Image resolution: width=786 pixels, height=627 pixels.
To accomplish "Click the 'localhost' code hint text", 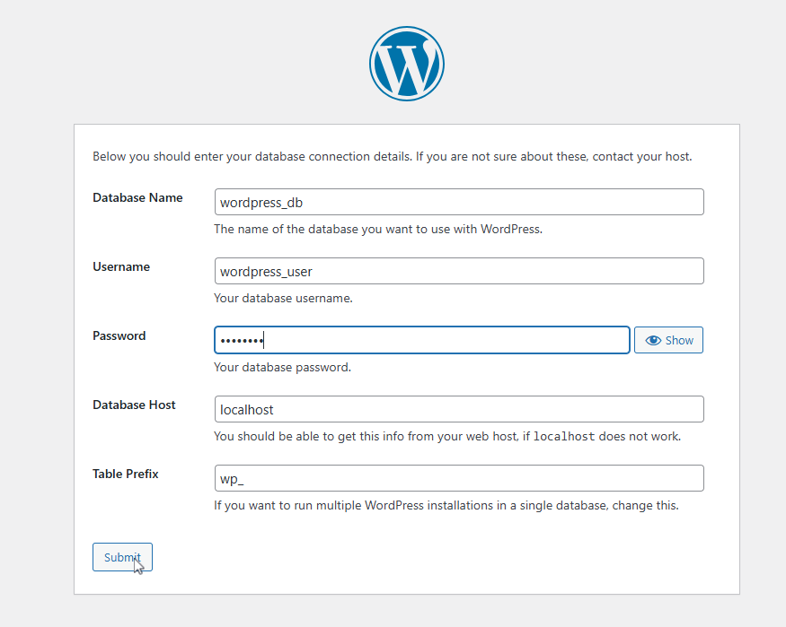I will pos(564,436).
